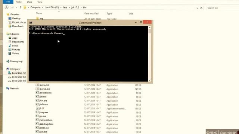Sort by Date modified column header
239x134 pixels.
click(x=91, y=13)
